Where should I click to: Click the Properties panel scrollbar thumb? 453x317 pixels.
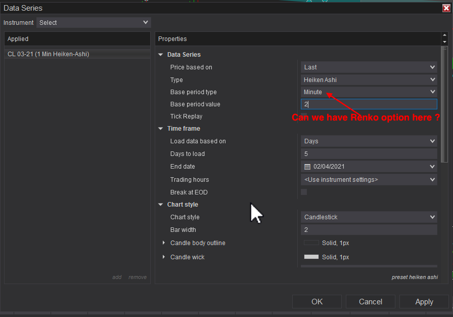click(444, 104)
